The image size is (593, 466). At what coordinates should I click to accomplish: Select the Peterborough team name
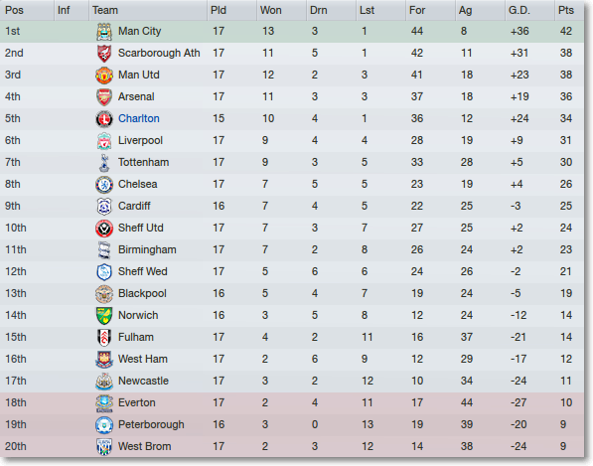pos(151,424)
